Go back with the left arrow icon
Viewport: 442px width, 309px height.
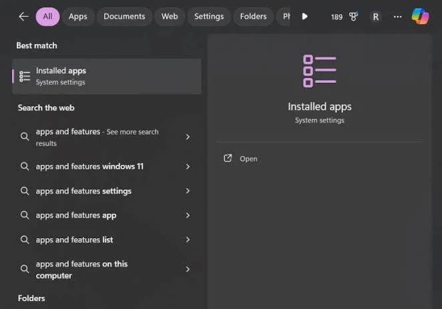pyautogui.click(x=23, y=17)
